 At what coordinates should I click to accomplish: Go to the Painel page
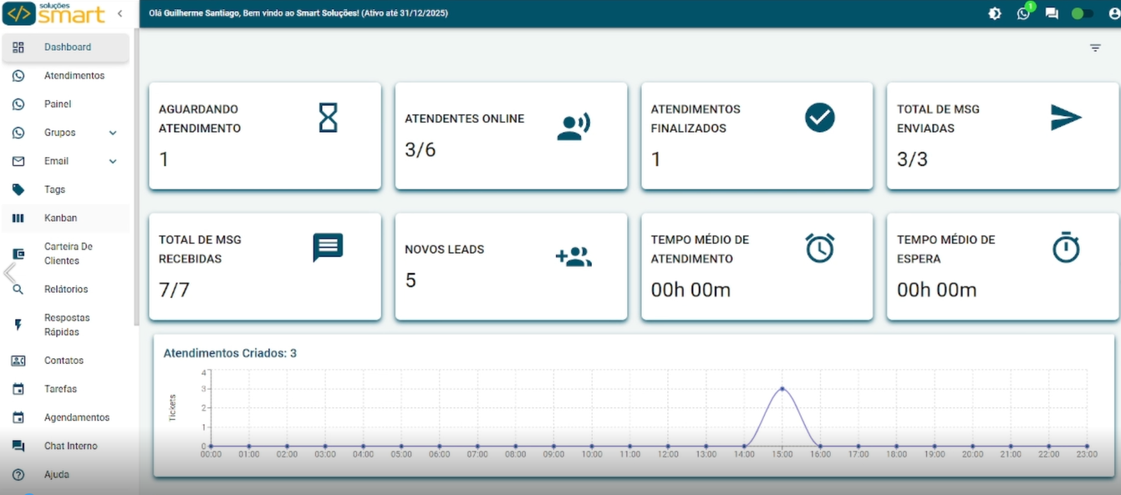click(x=65, y=104)
